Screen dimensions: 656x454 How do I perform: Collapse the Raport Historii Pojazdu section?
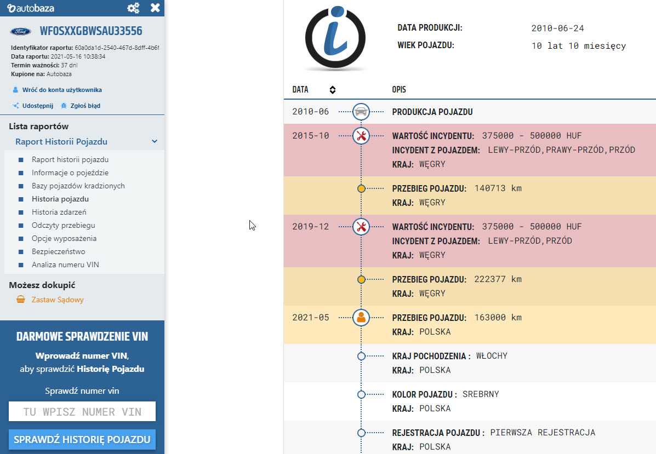pyautogui.click(x=155, y=142)
